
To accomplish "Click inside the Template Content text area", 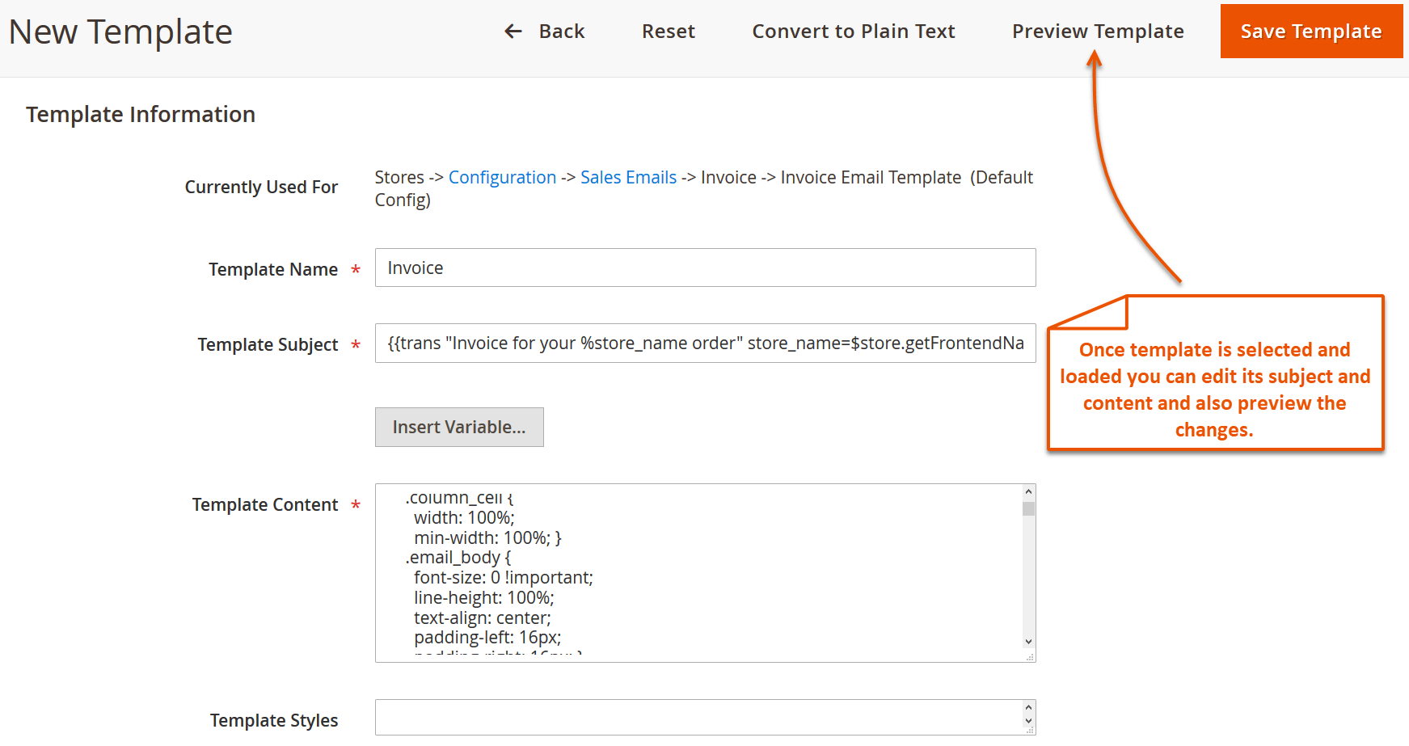I will [695, 572].
